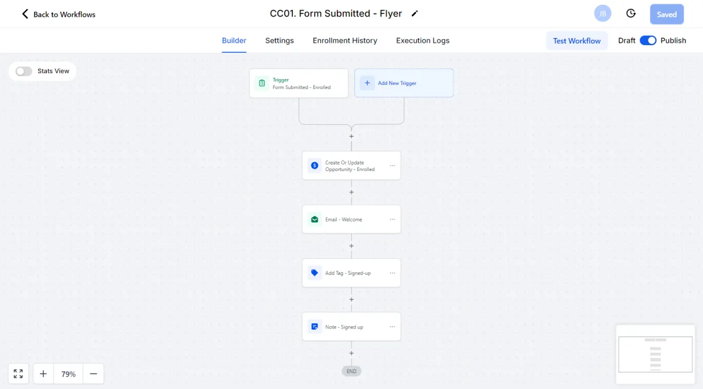
Task: Open the Email - Welcome three-dot menu
Action: pyautogui.click(x=393, y=220)
